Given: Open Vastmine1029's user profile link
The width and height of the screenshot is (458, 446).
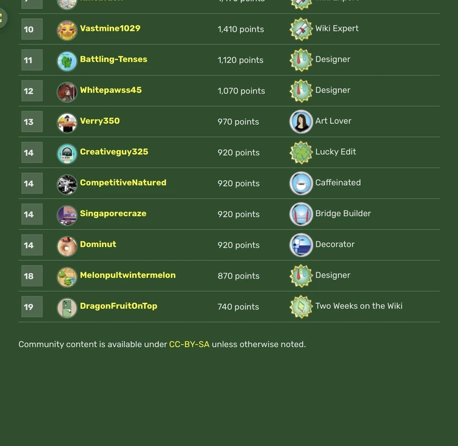Looking at the screenshot, I should coord(110,29).
